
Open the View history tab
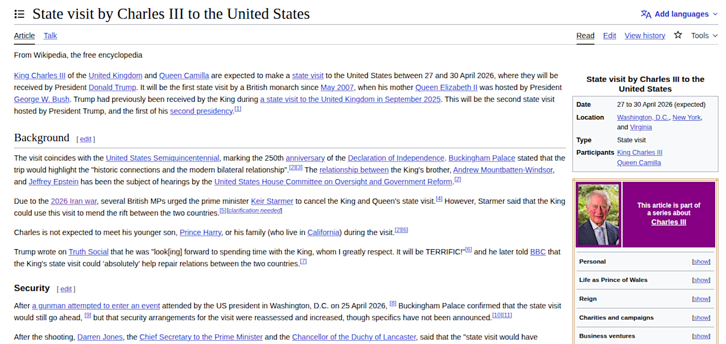[644, 35]
